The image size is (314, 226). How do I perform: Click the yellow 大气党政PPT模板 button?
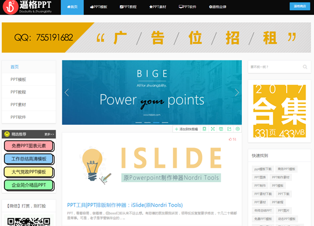pyautogui.click(x=28, y=172)
